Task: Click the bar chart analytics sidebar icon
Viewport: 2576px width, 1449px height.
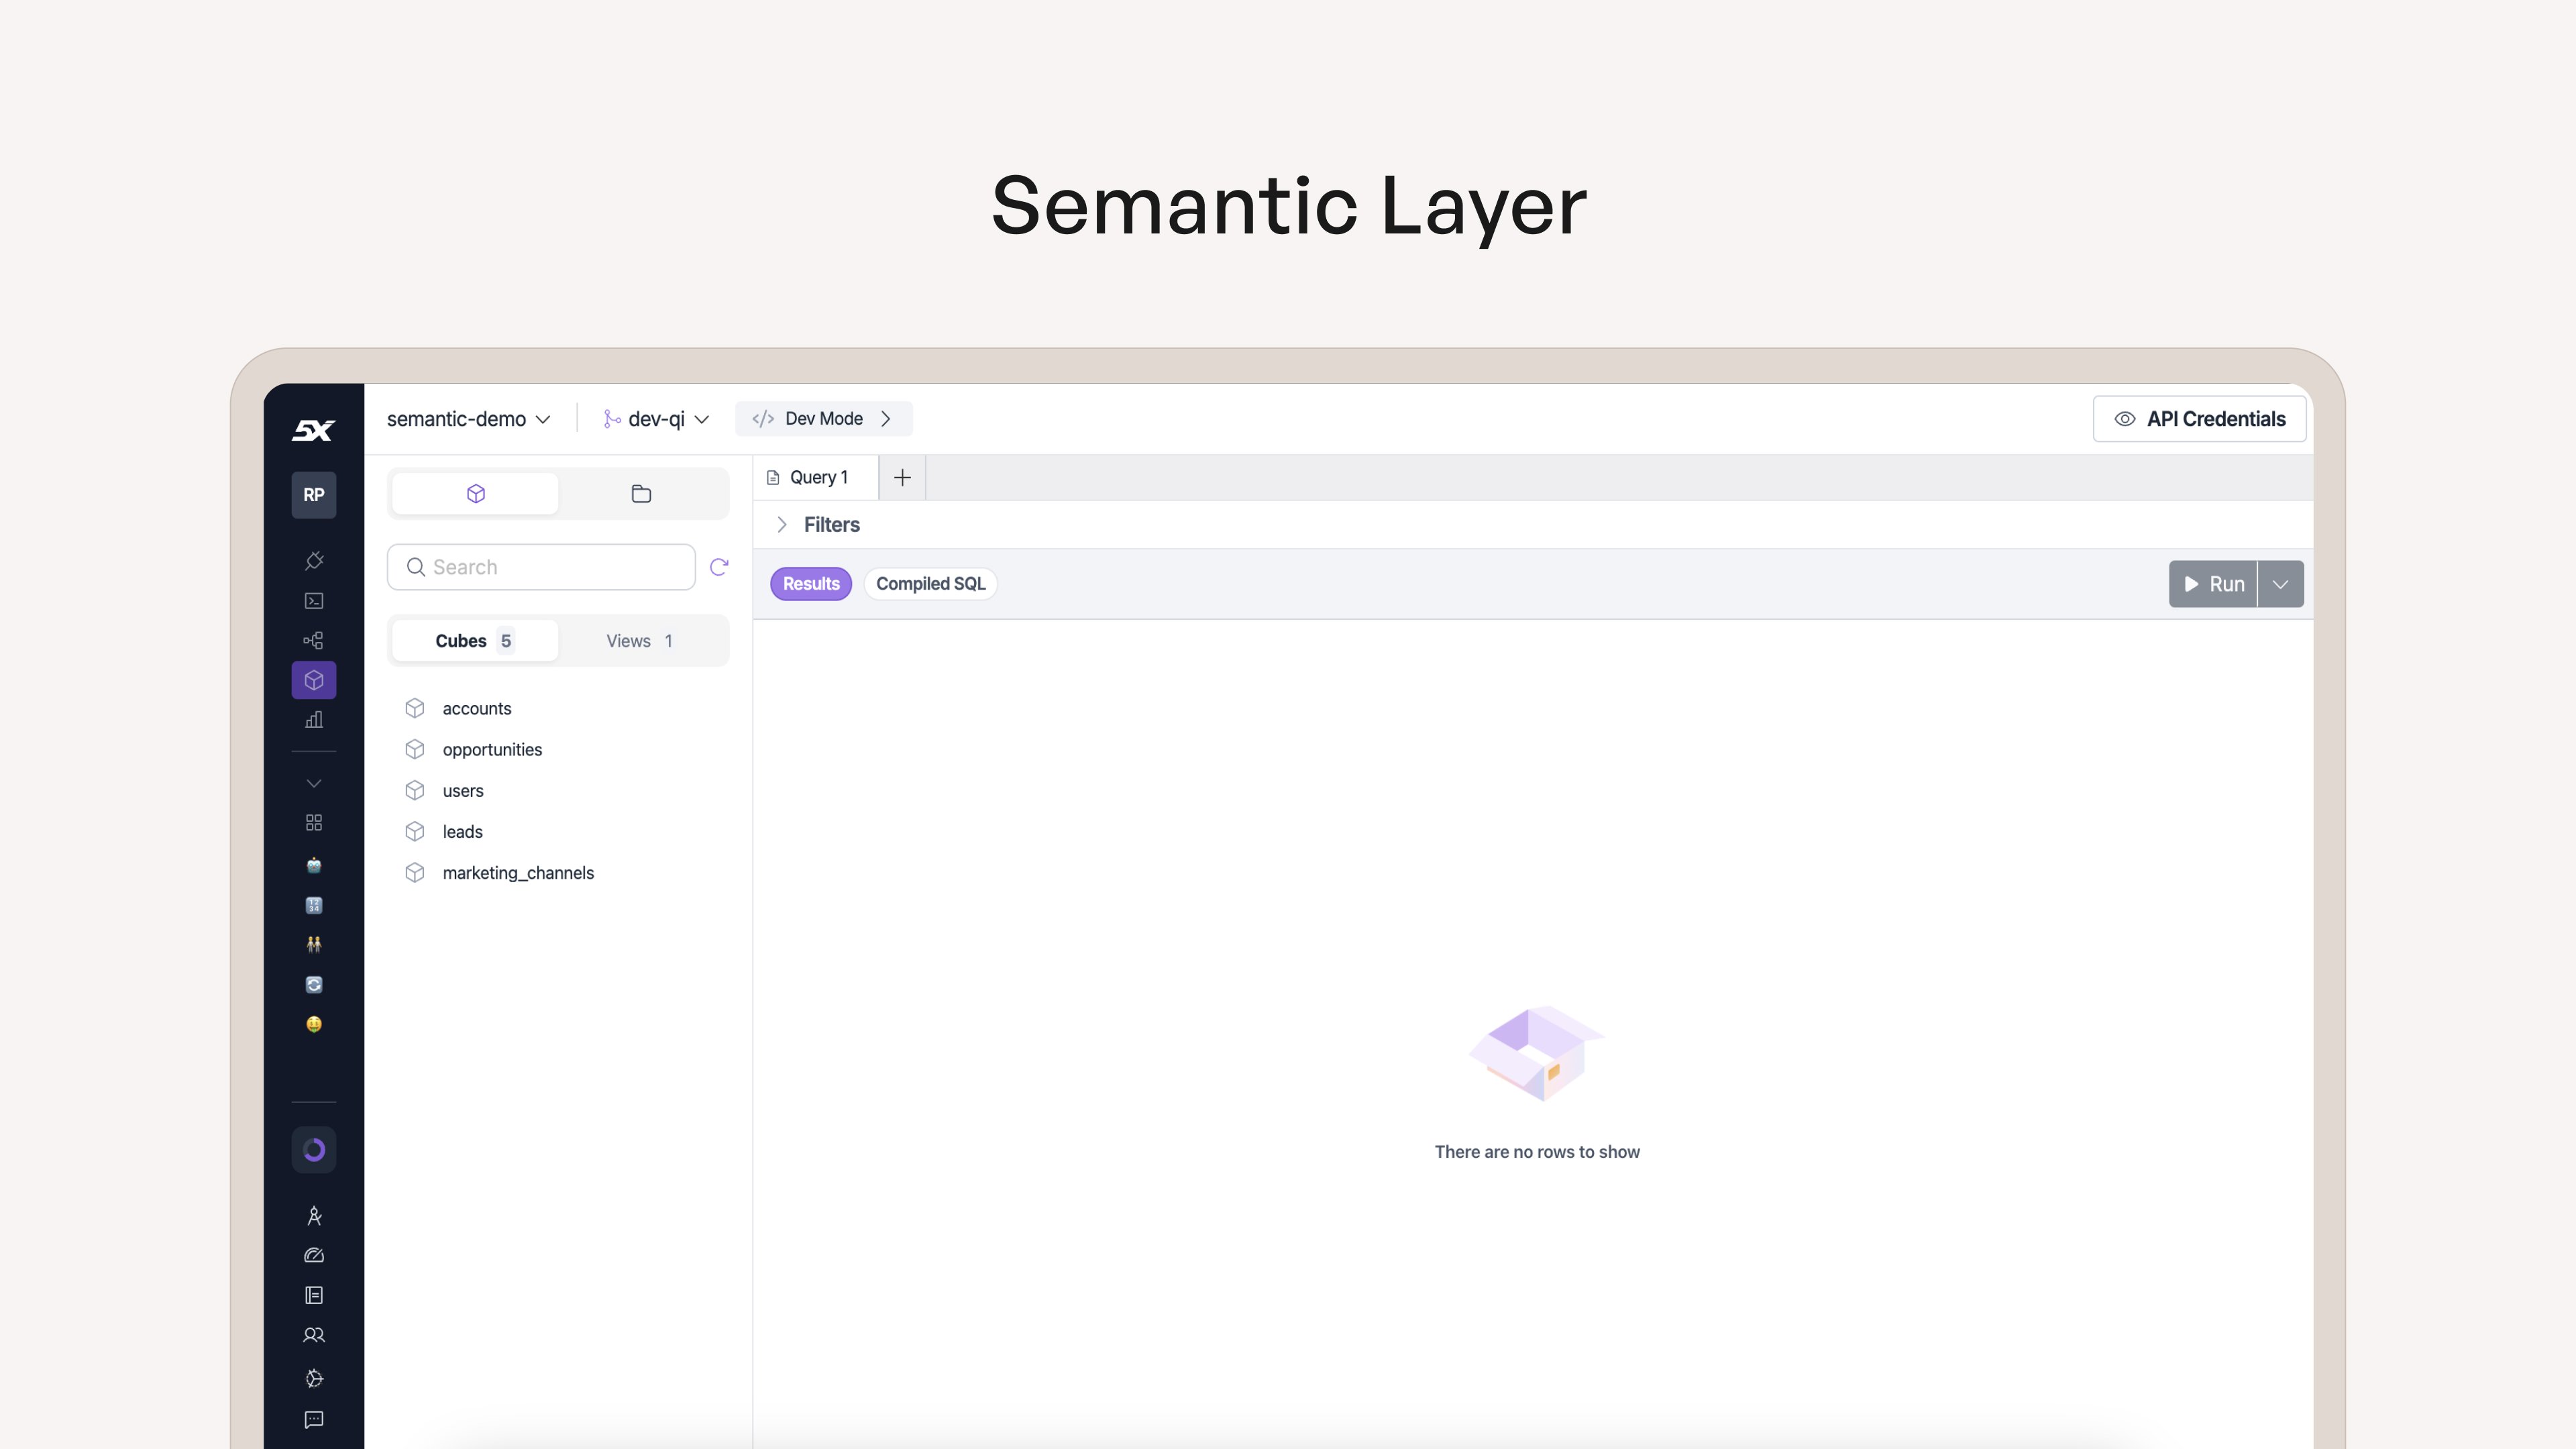Action: (x=314, y=720)
